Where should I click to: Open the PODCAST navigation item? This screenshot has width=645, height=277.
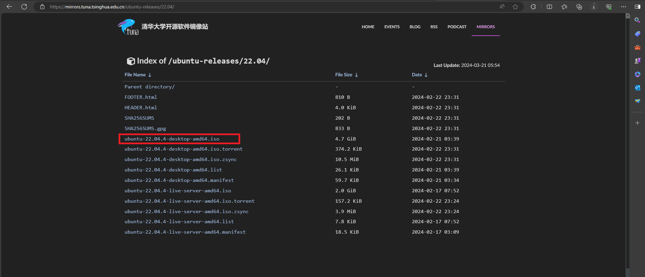point(457,27)
